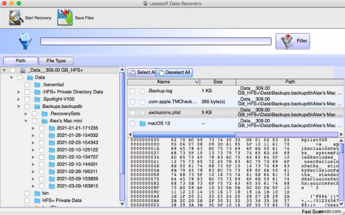Tick the checkbox for Alex's Mac mini
345x215 pixels.
[34, 121]
